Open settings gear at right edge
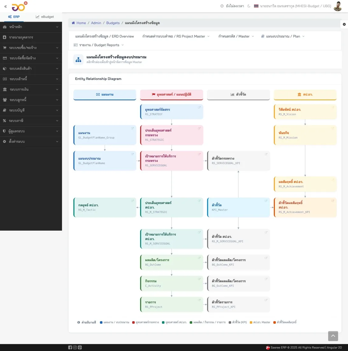The height and width of the screenshot is (351, 348). [344, 25]
